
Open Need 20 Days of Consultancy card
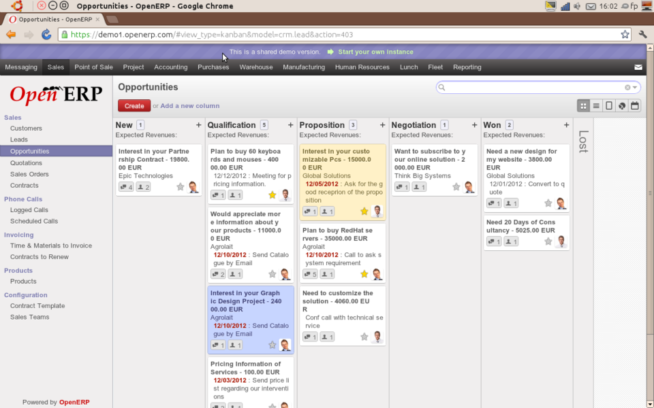(x=527, y=233)
